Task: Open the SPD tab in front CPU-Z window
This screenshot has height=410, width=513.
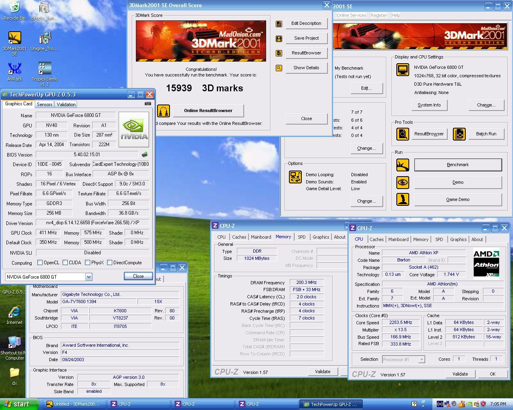Action: (x=439, y=239)
